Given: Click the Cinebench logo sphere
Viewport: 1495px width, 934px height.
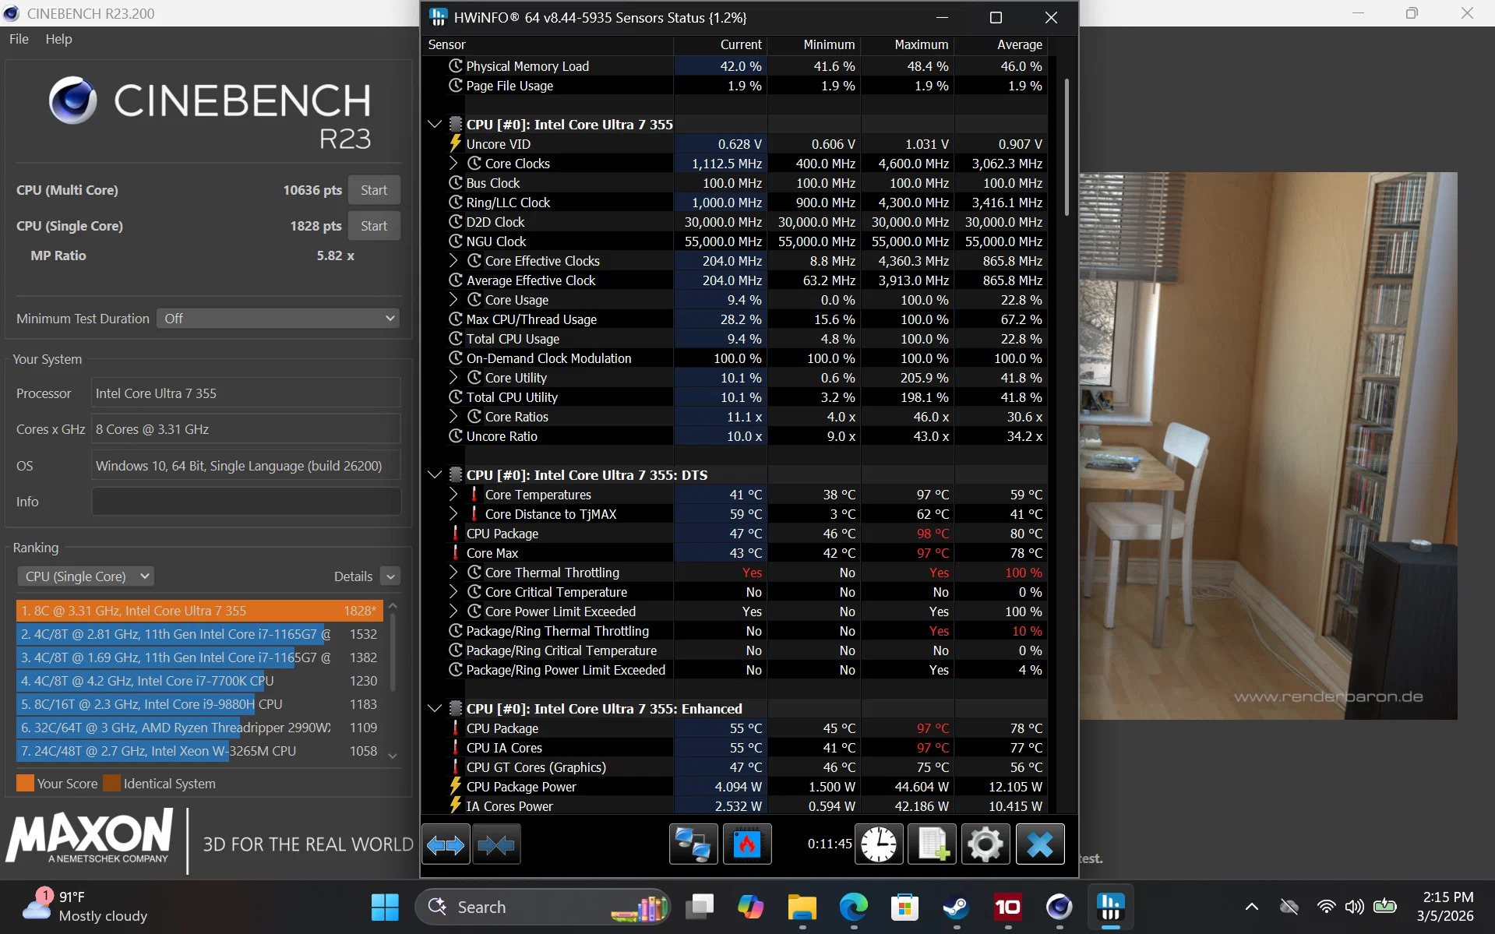Looking at the screenshot, I should (73, 100).
